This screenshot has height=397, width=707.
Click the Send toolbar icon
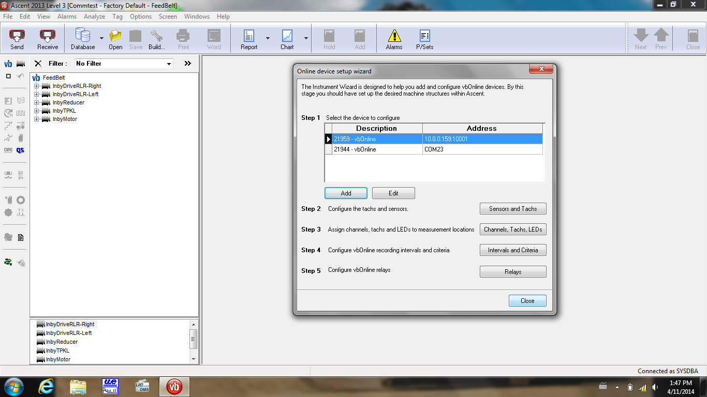coord(17,39)
